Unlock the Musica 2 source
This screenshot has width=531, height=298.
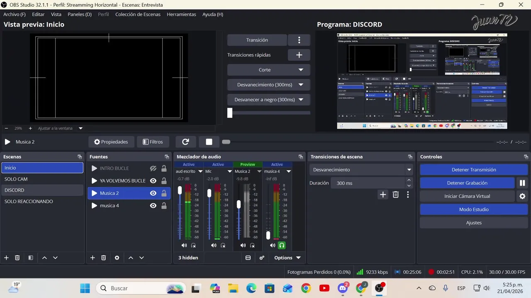[164, 193]
